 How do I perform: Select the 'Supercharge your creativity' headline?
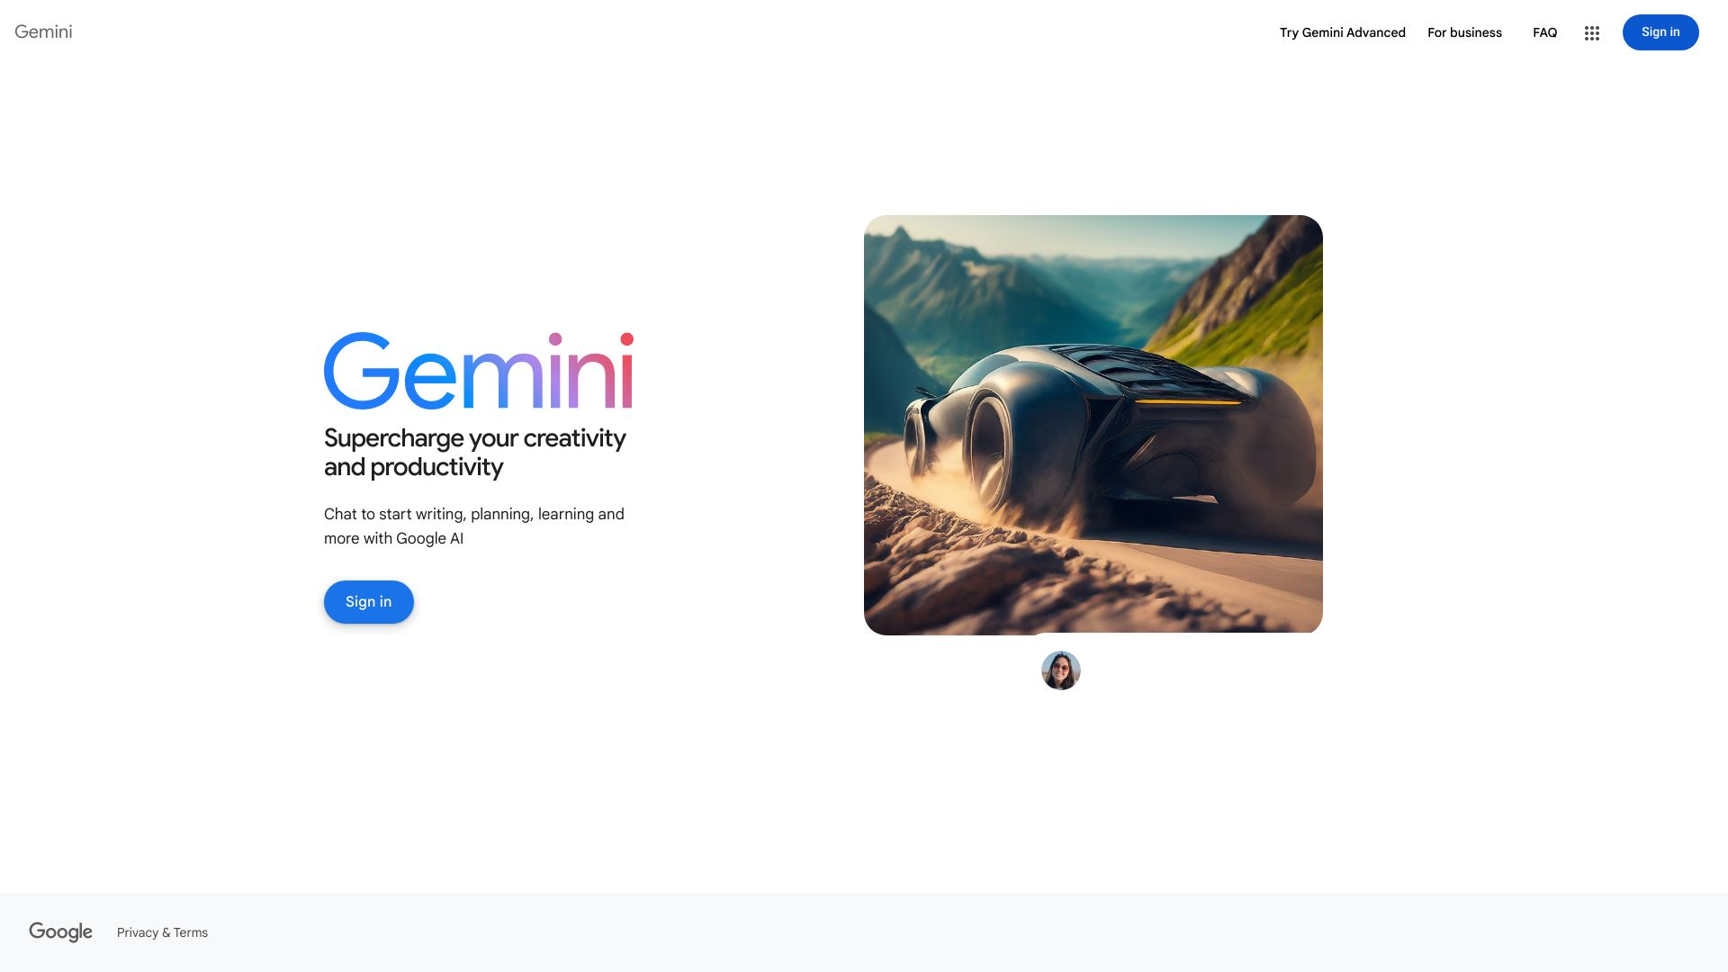click(x=474, y=438)
